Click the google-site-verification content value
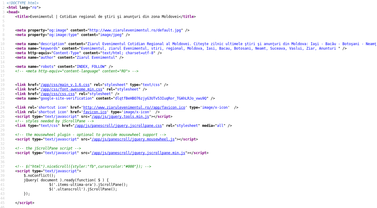Image resolution: width=377 pixels, height=208 pixels. [x=161, y=98]
